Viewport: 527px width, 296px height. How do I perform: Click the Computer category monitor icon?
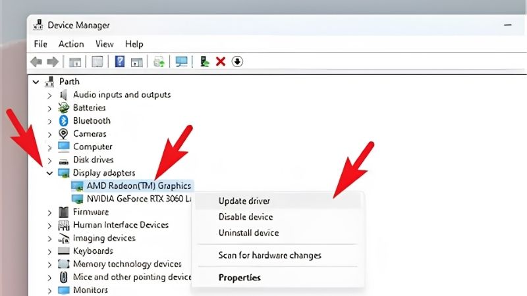(x=63, y=147)
